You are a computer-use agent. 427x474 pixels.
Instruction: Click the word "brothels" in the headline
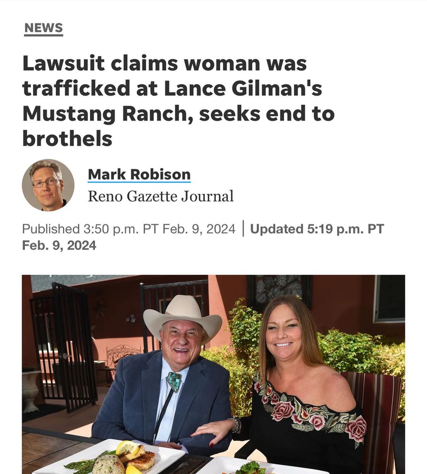coord(67,139)
